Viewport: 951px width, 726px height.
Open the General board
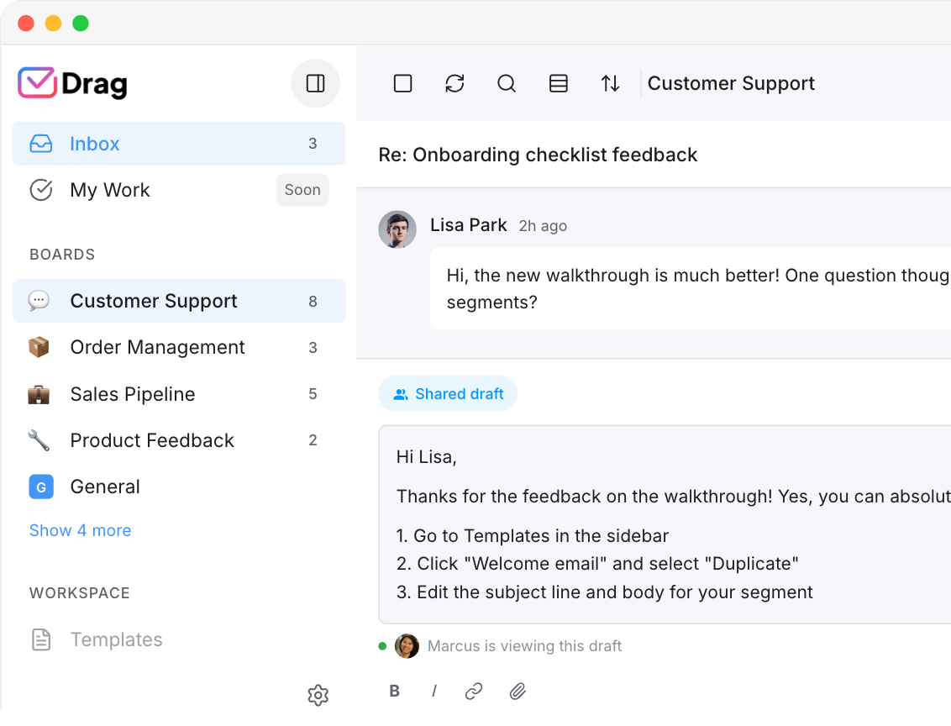[x=179, y=487]
